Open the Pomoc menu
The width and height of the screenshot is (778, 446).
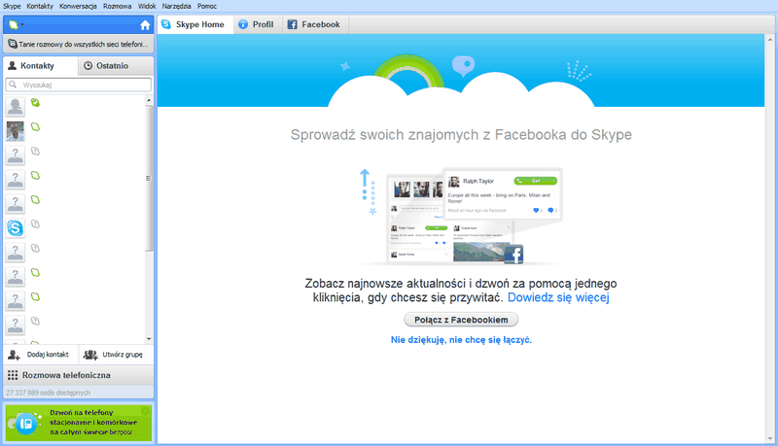click(207, 6)
